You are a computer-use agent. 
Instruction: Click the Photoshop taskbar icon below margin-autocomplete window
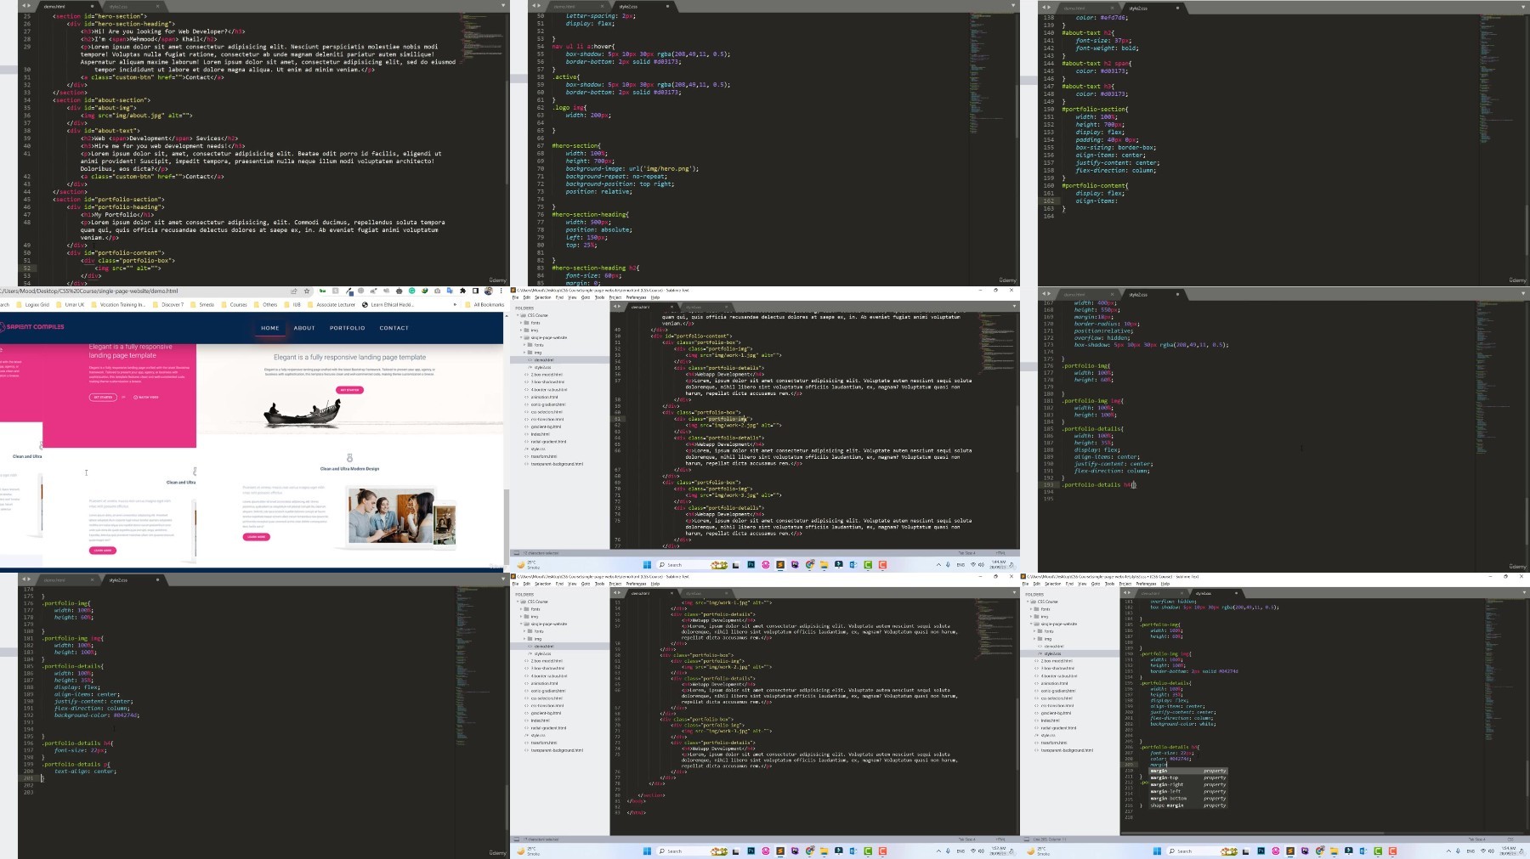click(1261, 851)
